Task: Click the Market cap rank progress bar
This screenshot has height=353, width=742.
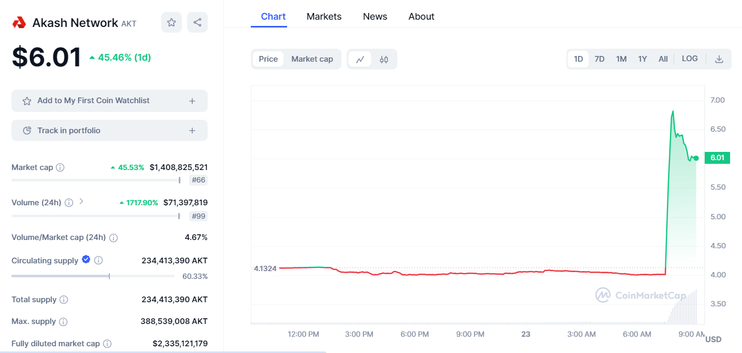Action: (96, 180)
